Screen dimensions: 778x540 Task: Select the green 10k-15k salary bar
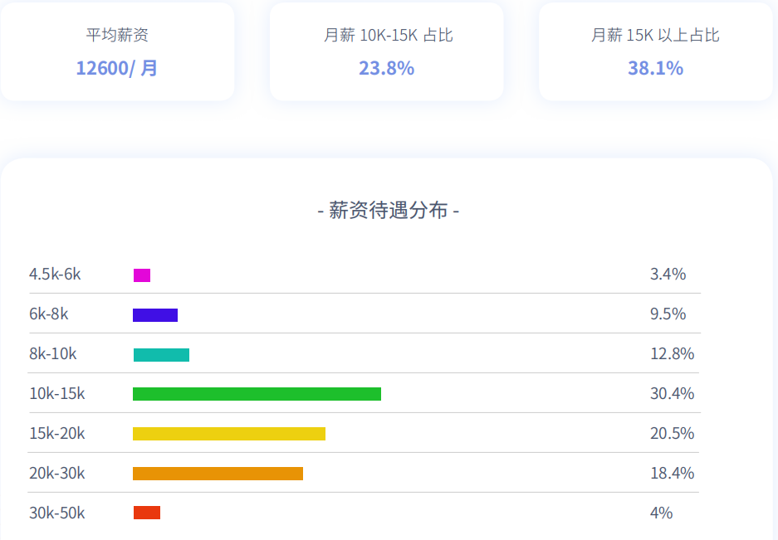click(256, 393)
